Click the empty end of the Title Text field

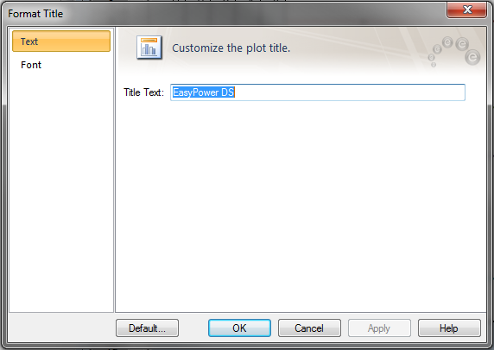(x=350, y=92)
